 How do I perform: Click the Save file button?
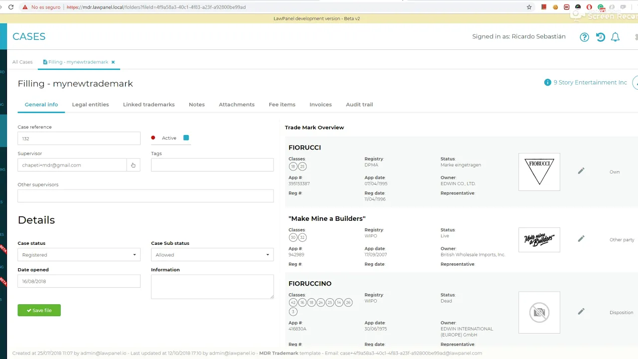pos(39,310)
